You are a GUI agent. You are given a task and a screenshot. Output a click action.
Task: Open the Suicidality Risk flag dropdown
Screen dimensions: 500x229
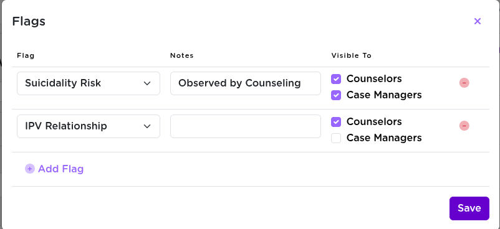(89, 83)
